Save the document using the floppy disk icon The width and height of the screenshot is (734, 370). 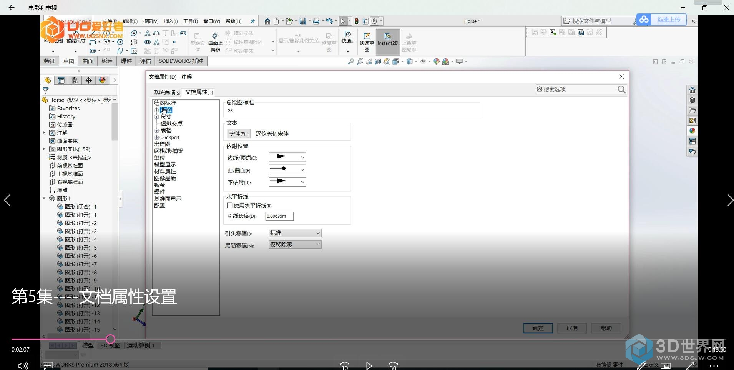tap(303, 21)
